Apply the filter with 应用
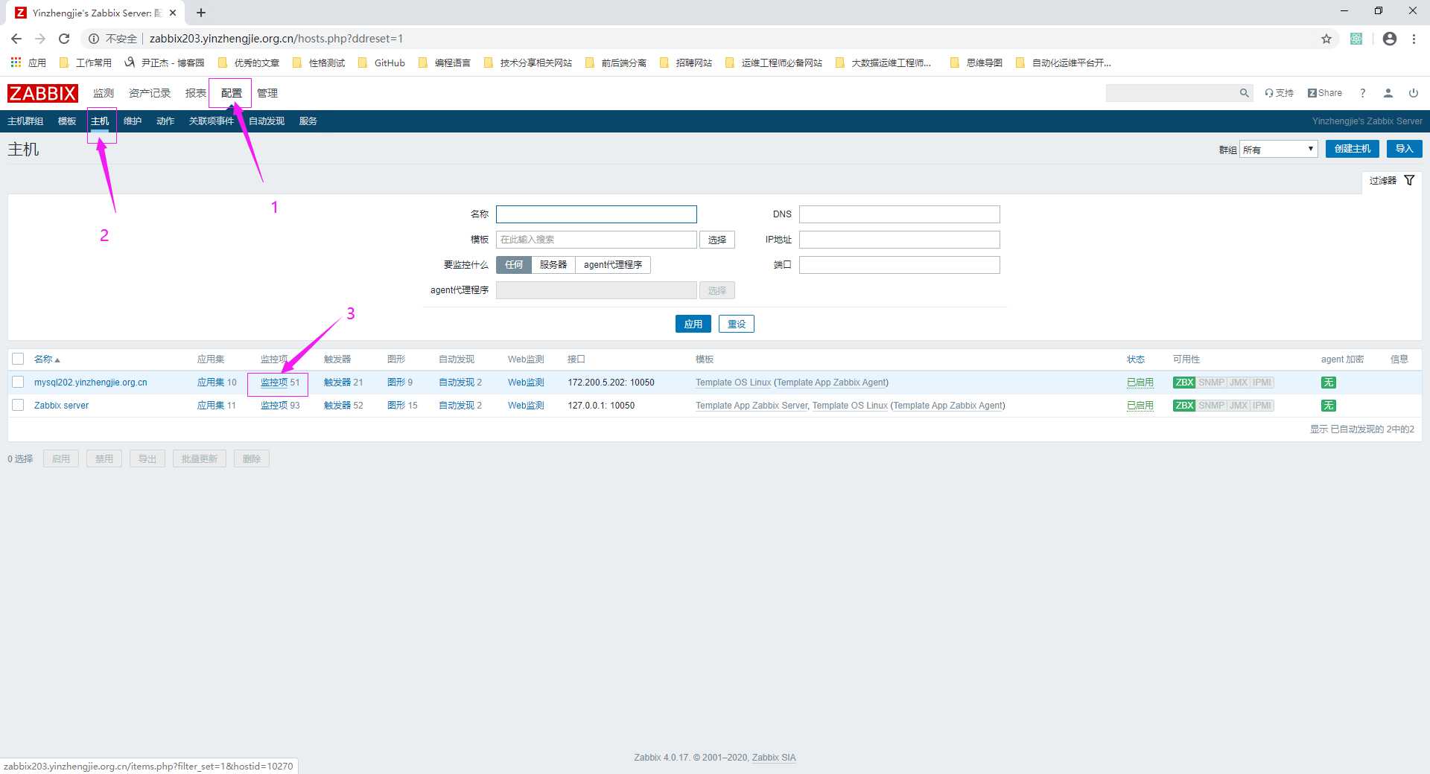The image size is (1430, 774). click(693, 324)
